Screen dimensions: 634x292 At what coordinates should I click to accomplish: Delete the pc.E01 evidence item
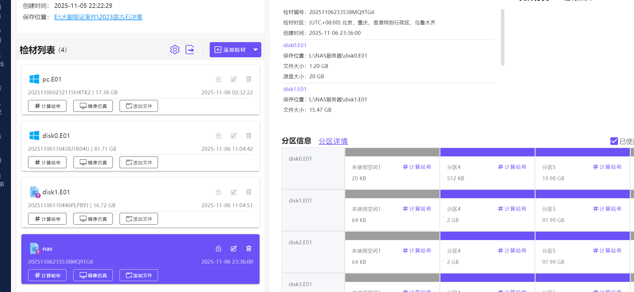point(249,79)
